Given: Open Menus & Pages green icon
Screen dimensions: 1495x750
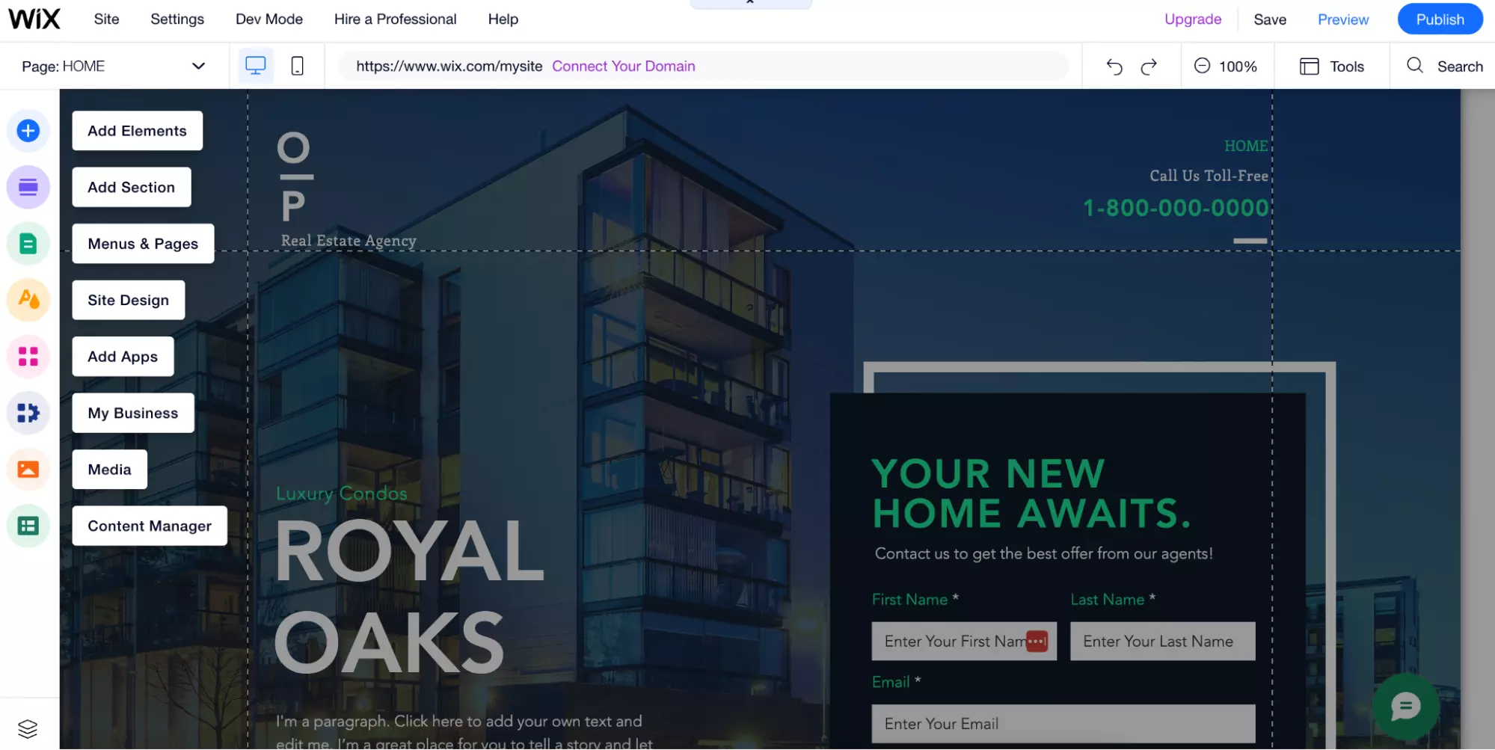Looking at the screenshot, I should tap(28, 244).
